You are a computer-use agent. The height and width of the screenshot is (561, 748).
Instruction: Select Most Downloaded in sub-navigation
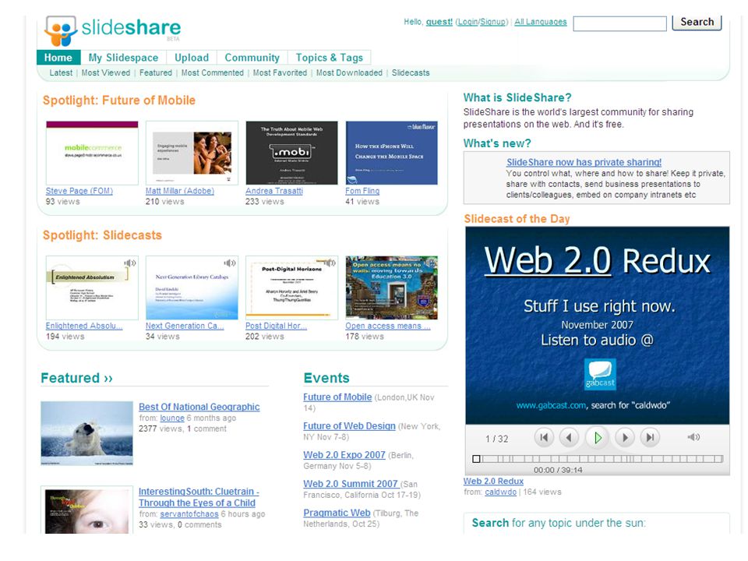tap(349, 72)
